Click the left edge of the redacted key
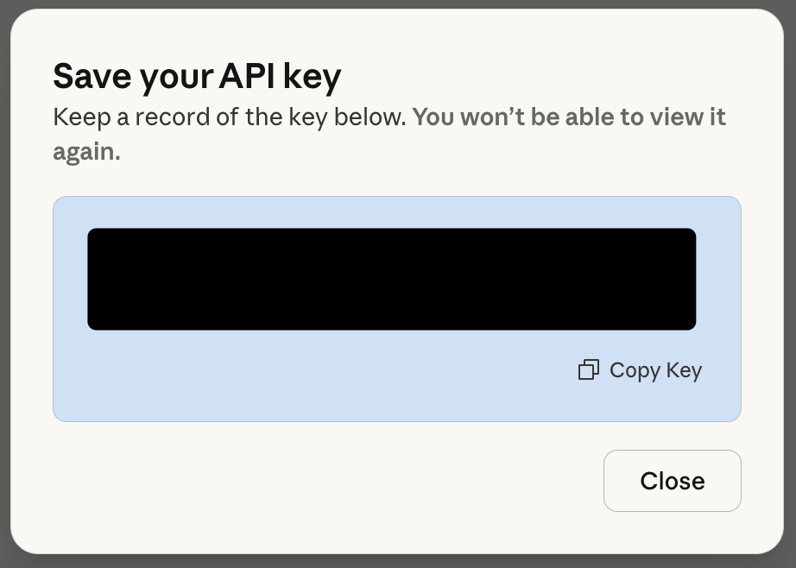This screenshot has width=796, height=568. (x=95, y=279)
